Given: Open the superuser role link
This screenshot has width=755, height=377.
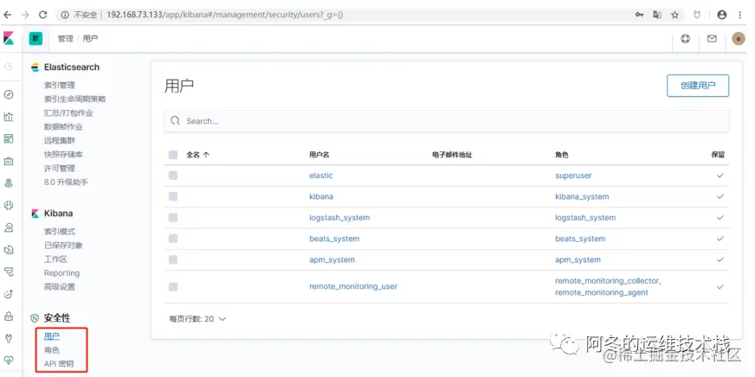Looking at the screenshot, I should click(x=573, y=176).
